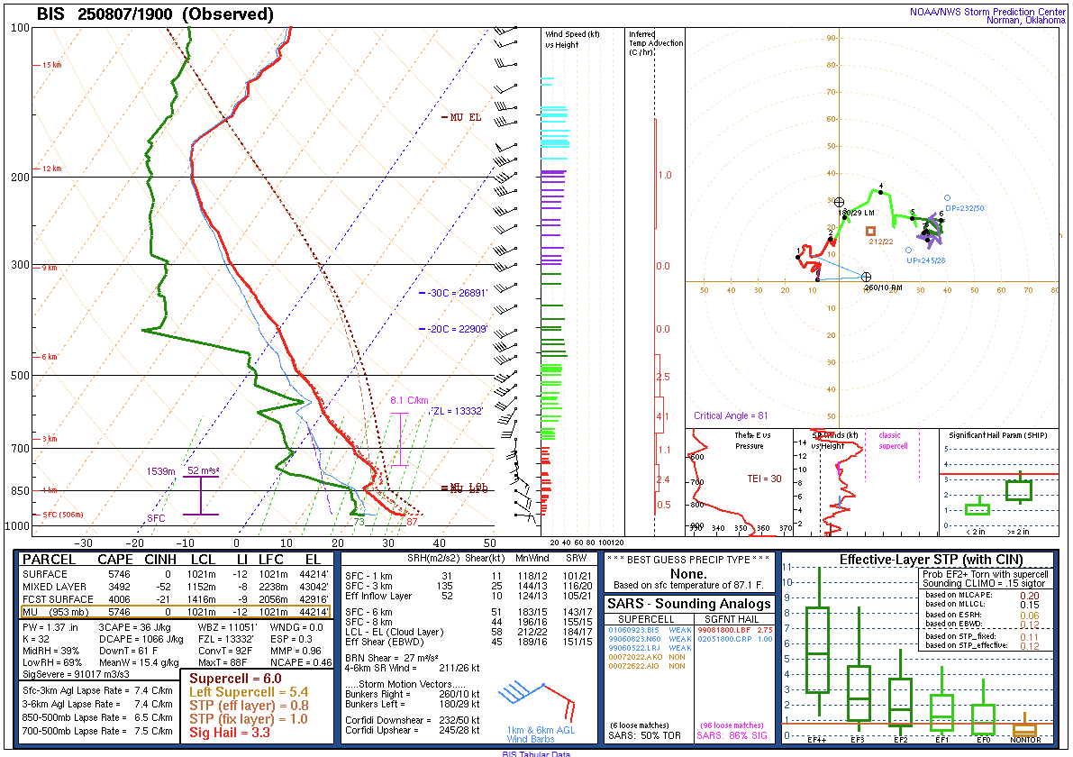Click the 260/10 RM storm motion marker
The width and height of the screenshot is (1073, 757).
coord(867,277)
